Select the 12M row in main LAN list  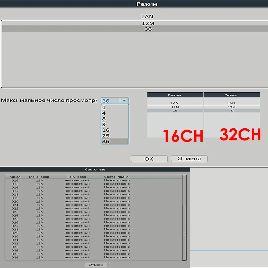[135, 23]
